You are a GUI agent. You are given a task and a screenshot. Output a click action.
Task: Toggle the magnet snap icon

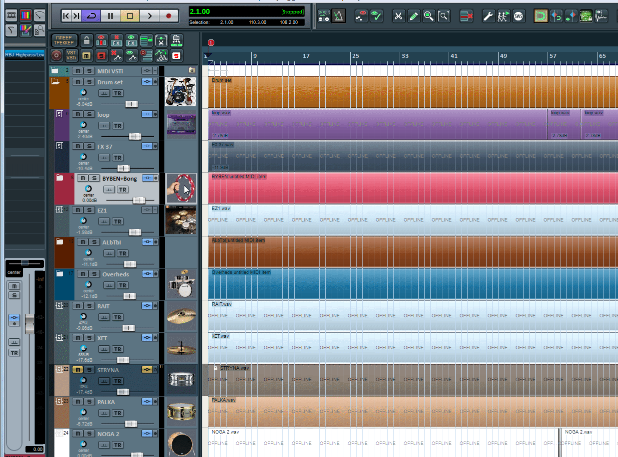[541, 16]
